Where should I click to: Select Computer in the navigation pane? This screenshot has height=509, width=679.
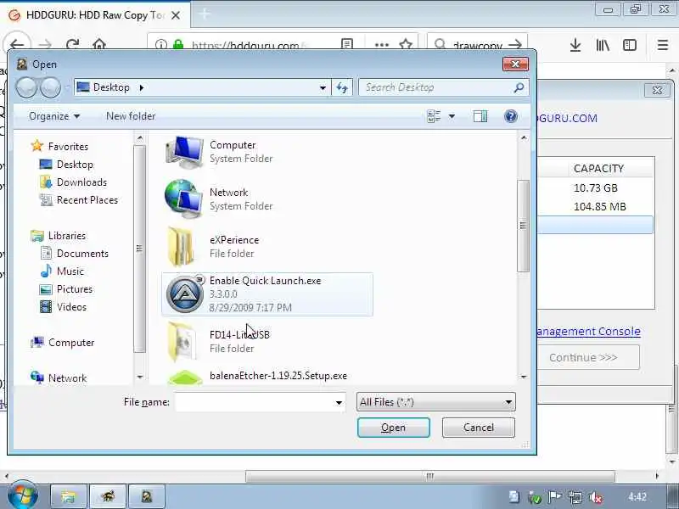(71, 343)
